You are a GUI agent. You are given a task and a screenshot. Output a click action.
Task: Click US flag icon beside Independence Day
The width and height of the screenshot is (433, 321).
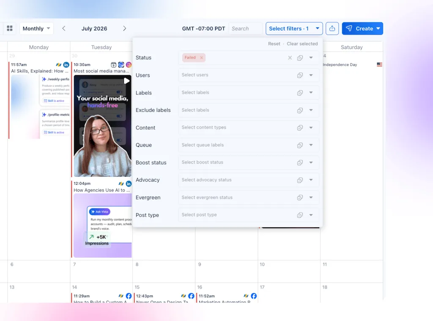[379, 65]
